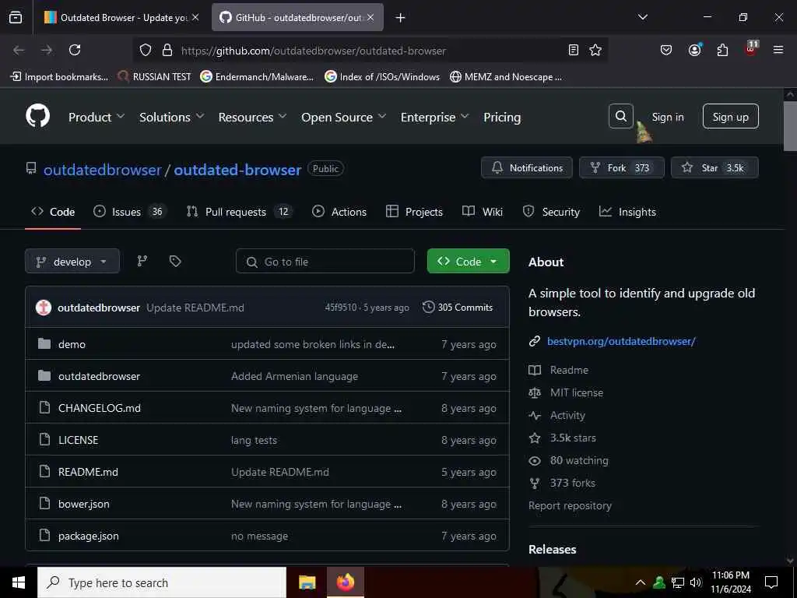Expand the Solutions menu

tap(172, 117)
